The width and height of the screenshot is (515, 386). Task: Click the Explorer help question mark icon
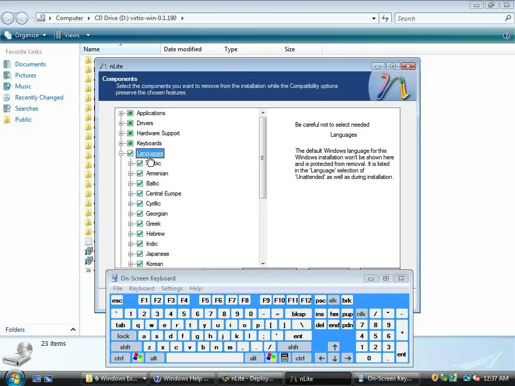tap(506, 35)
